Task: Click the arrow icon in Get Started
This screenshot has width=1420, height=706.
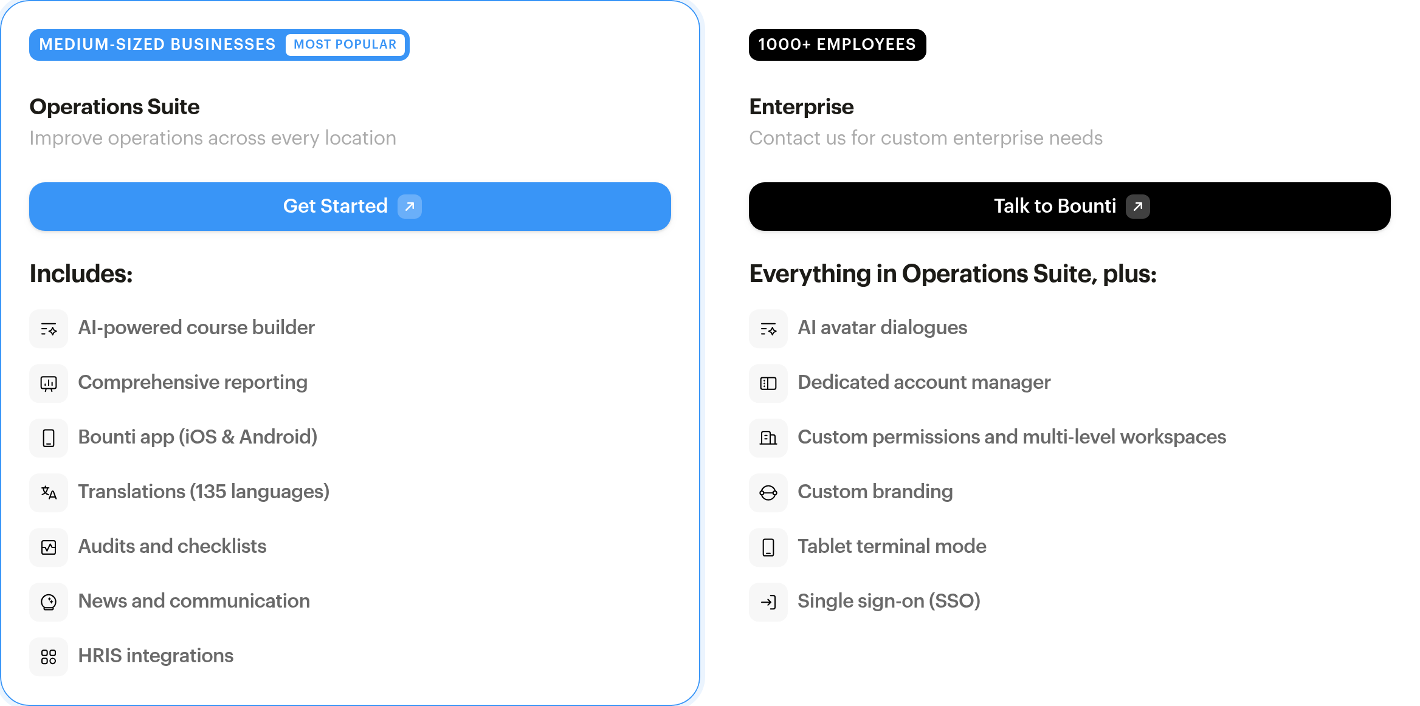Action: click(410, 207)
